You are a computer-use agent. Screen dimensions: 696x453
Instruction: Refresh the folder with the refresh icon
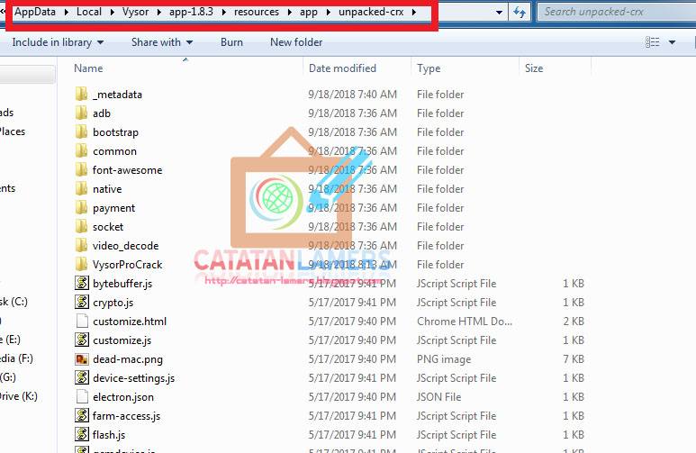520,12
